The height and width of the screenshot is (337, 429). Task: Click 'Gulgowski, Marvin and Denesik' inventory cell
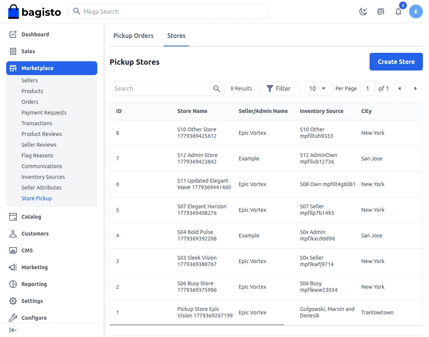coord(327,312)
